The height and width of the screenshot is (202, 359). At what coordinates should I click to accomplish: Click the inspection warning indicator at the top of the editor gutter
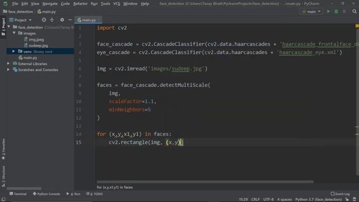pos(357,26)
